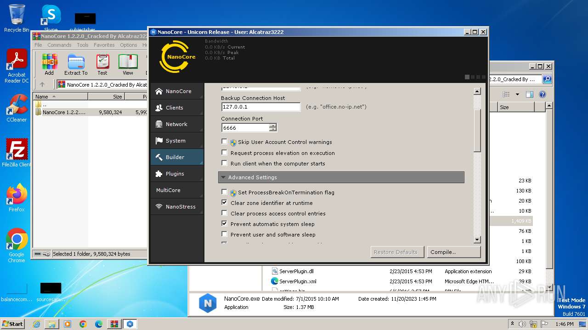This screenshot has width=588, height=330.
Task: Decrease the Connection Port spinner value
Action: click(273, 130)
